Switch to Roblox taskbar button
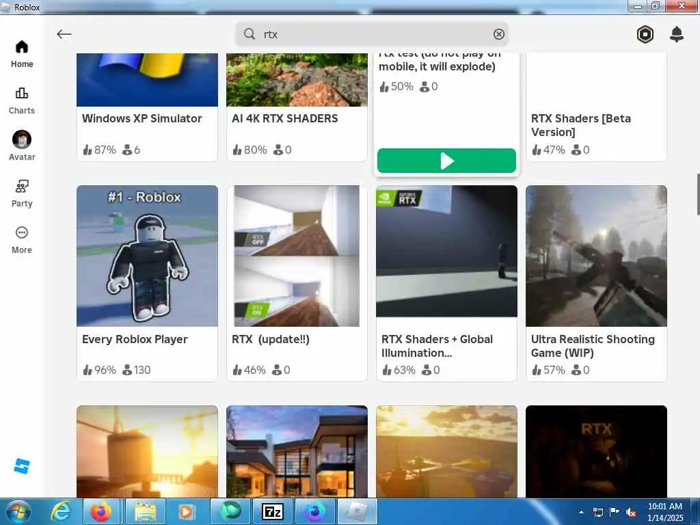The height and width of the screenshot is (525, 700). coord(357,511)
